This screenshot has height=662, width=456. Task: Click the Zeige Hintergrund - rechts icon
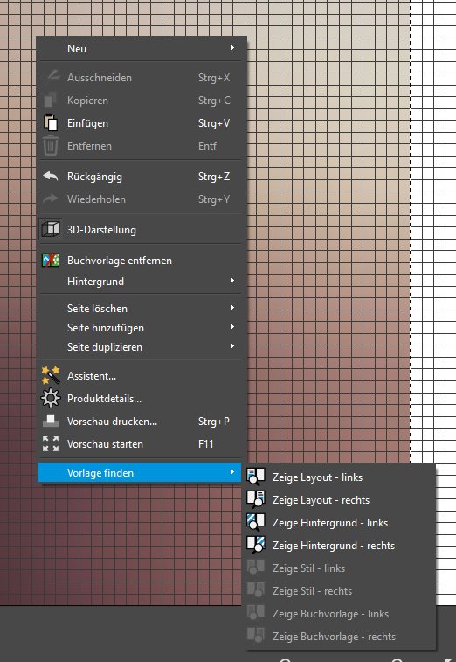pos(256,546)
